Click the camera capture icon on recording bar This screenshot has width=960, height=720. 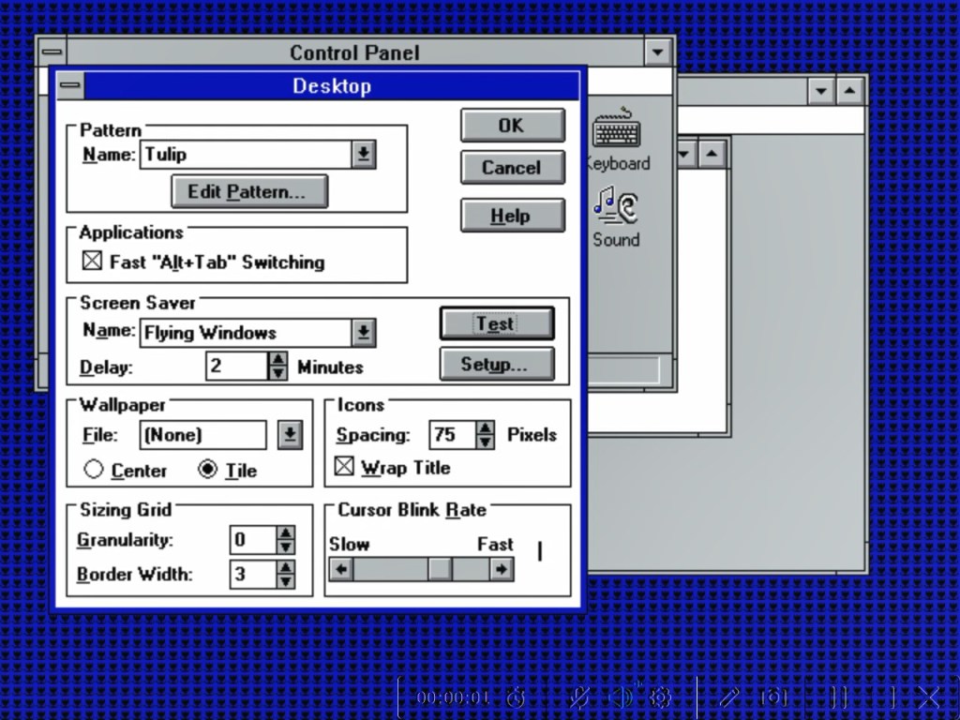pos(773,697)
